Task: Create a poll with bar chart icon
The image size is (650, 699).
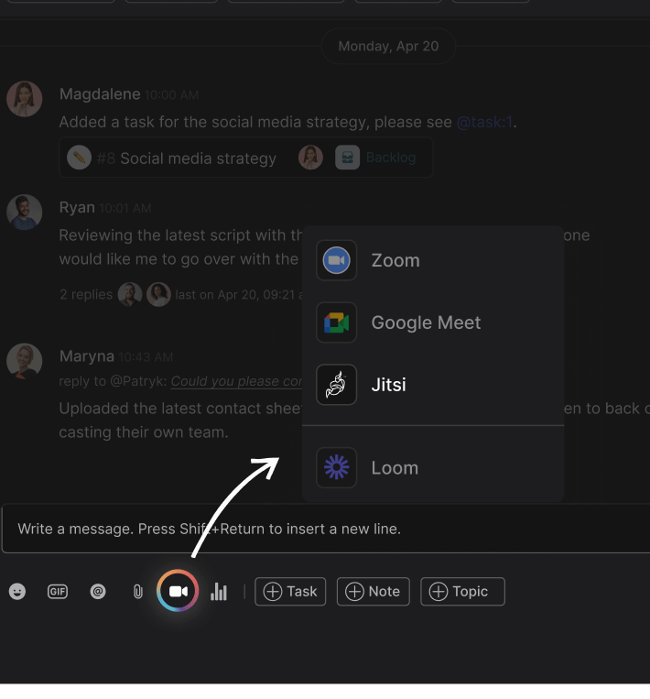Action: tap(219, 592)
